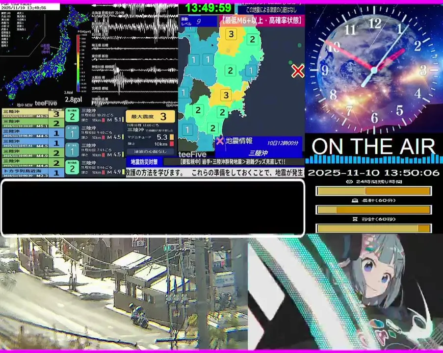This screenshot has width=443, height=353.
Task: Click the analog Earth clock face
Action: point(374,69)
